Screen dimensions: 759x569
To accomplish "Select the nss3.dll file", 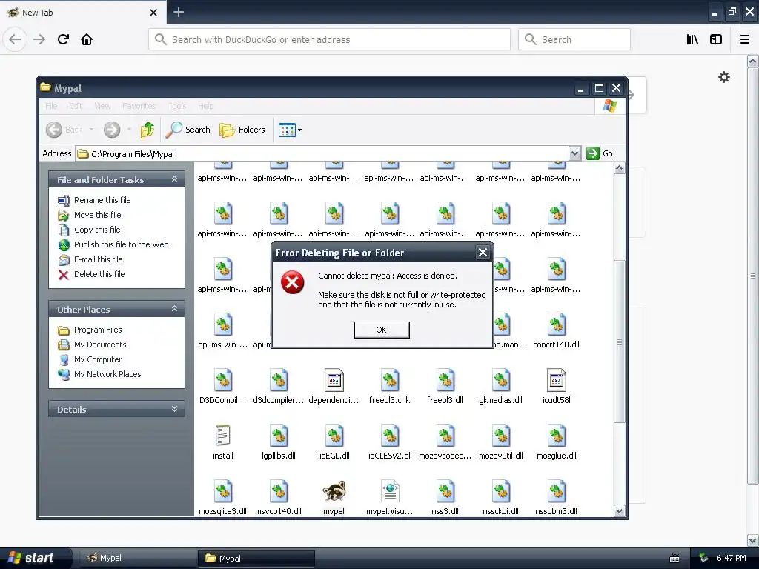I will (445, 498).
